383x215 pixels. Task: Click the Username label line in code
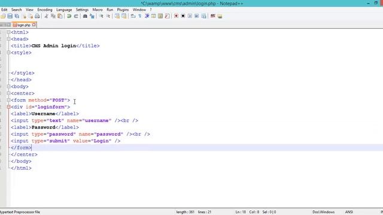tap(45, 114)
